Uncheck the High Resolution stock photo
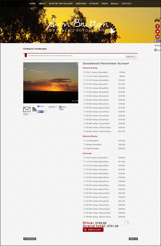The height and width of the screenshot is (246, 161). 84,148
